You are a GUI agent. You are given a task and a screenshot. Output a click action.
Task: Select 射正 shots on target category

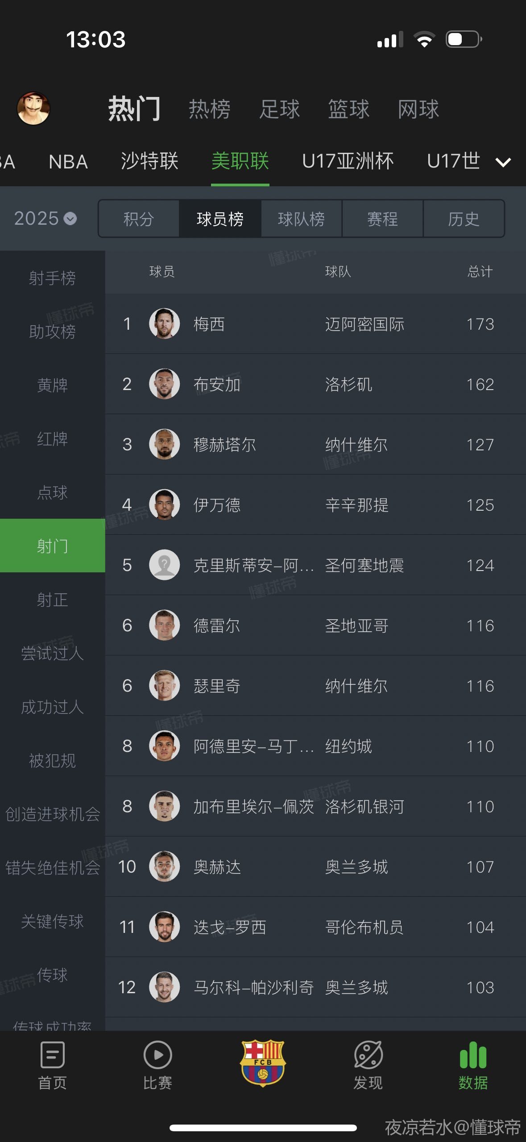(x=52, y=600)
